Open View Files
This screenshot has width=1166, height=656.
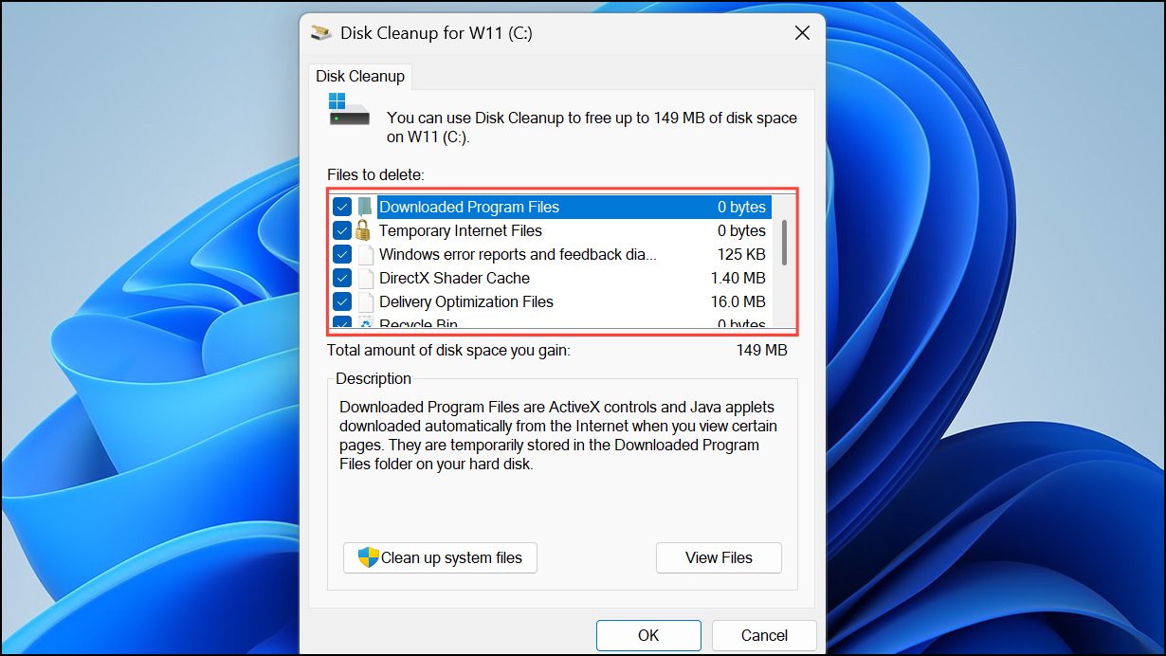(x=719, y=557)
